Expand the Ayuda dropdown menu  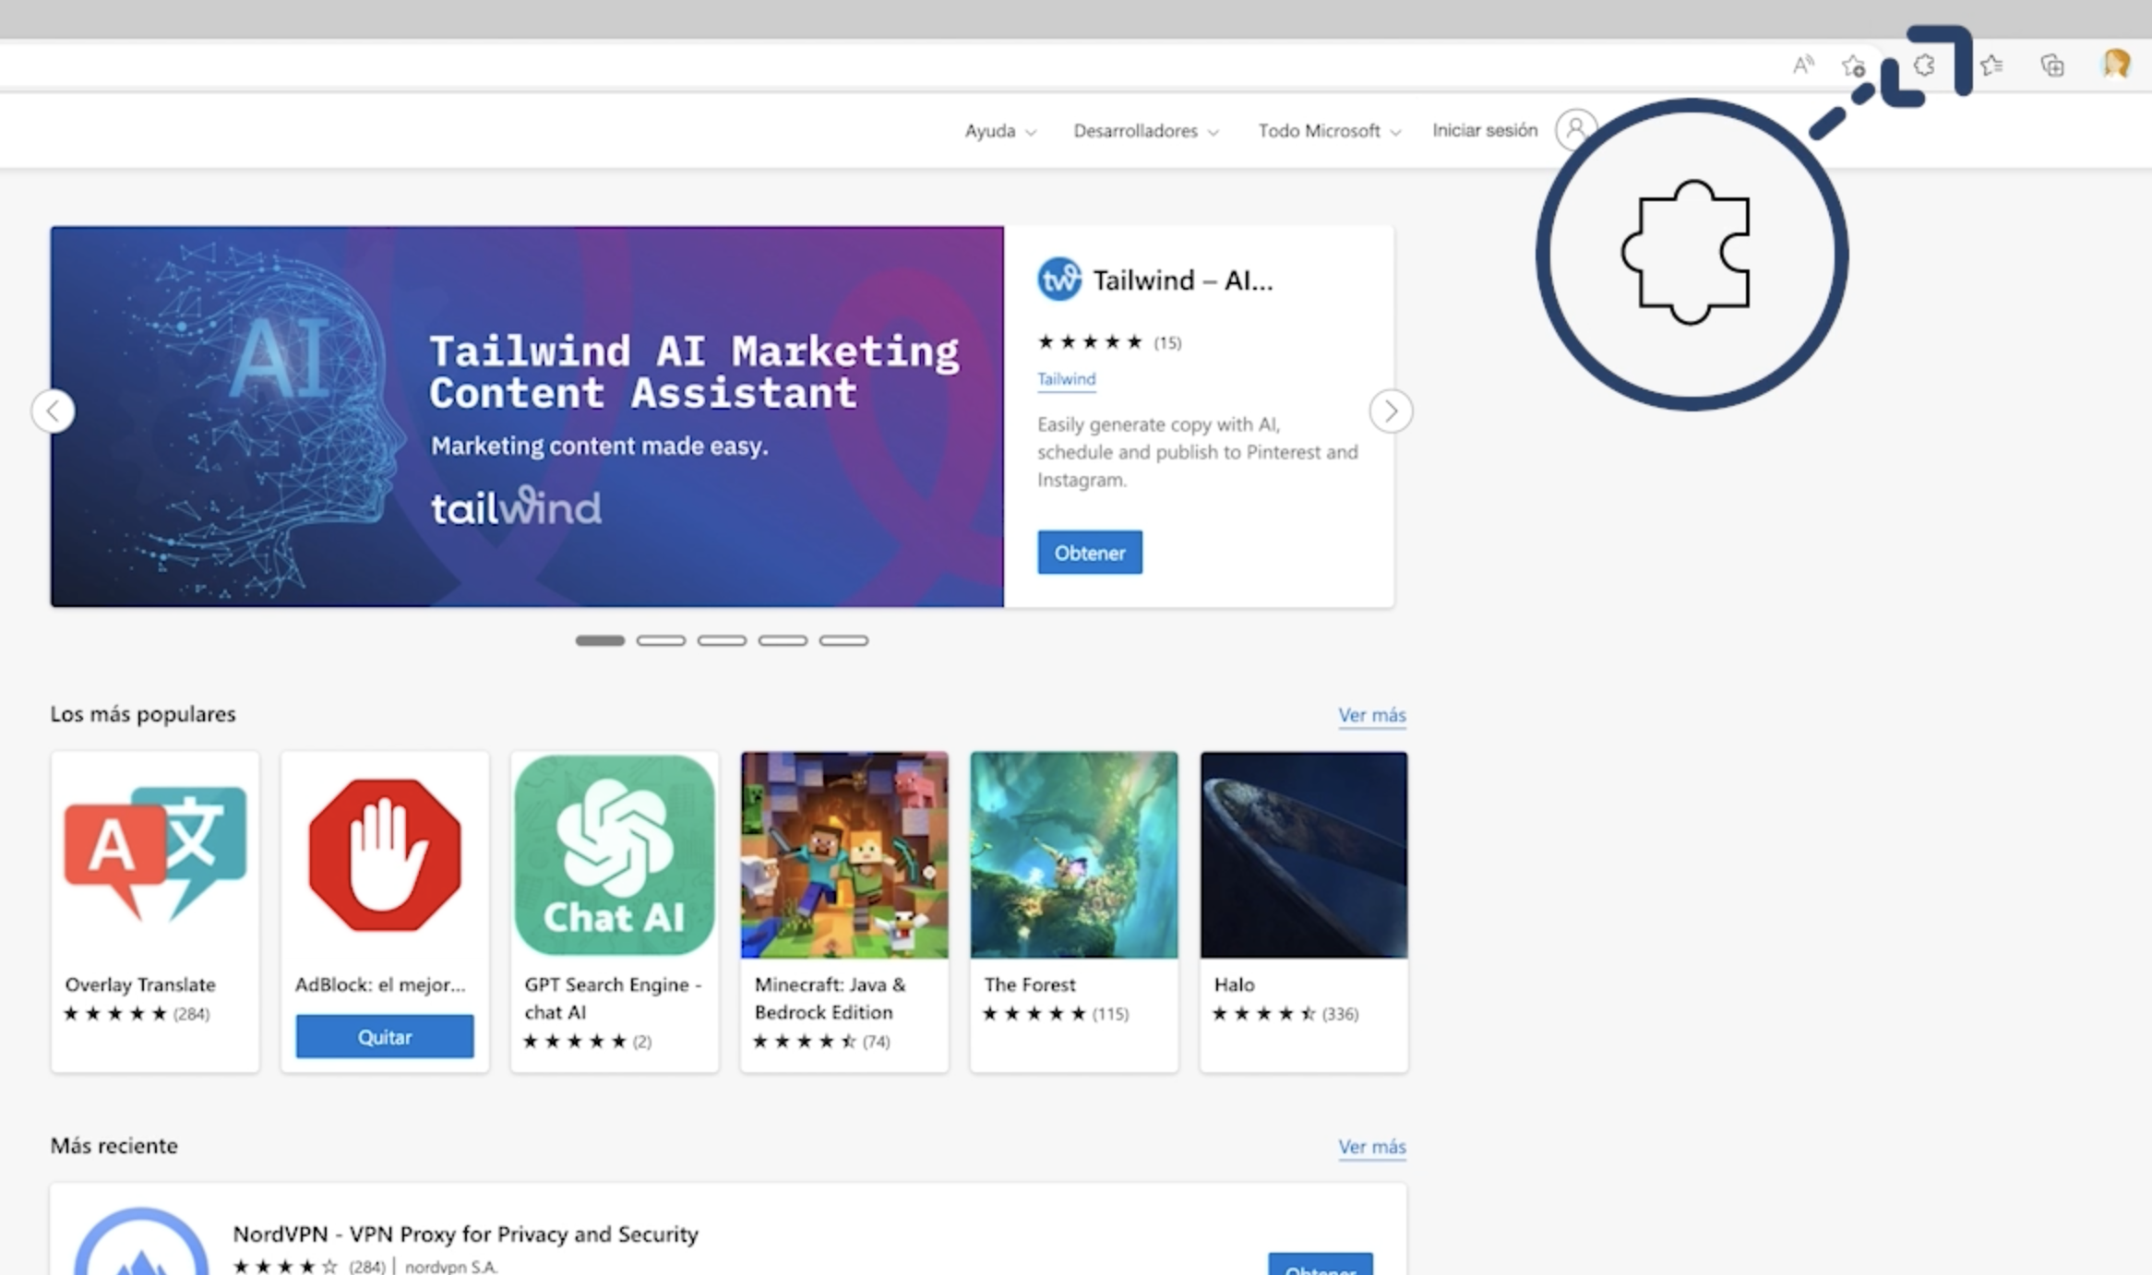pyautogui.click(x=998, y=131)
